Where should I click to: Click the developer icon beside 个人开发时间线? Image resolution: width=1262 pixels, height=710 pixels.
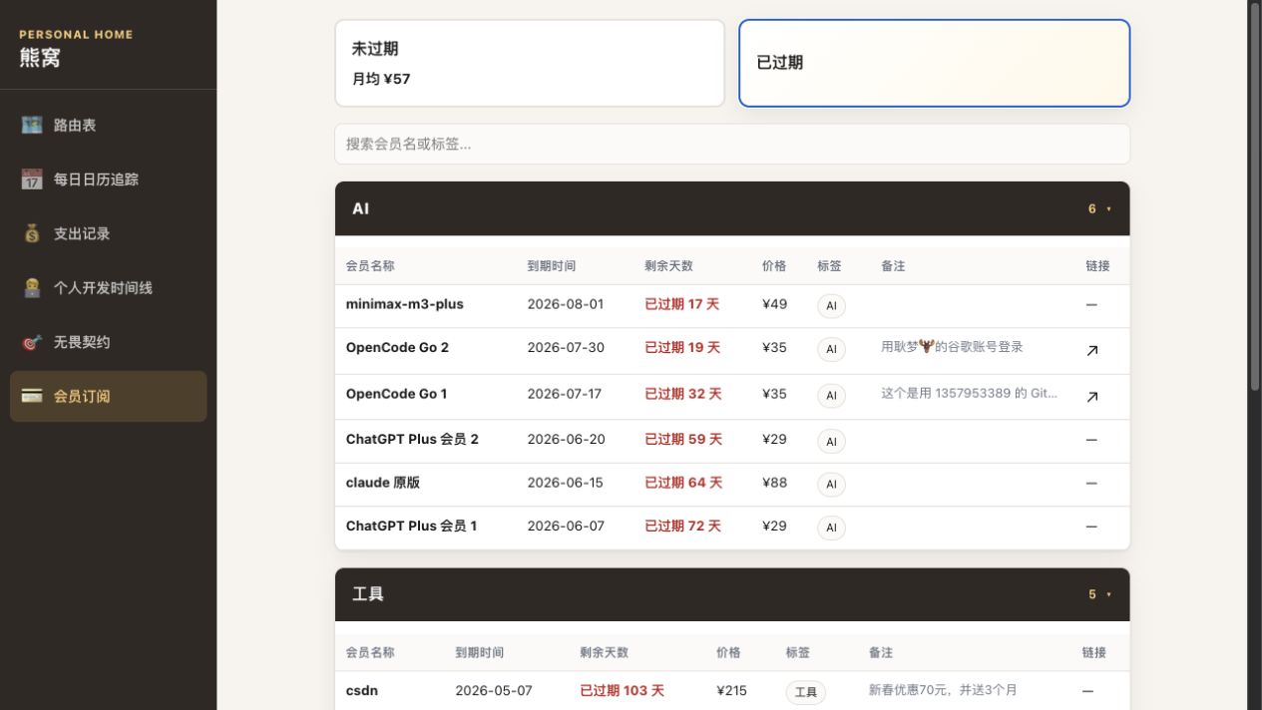[32, 287]
